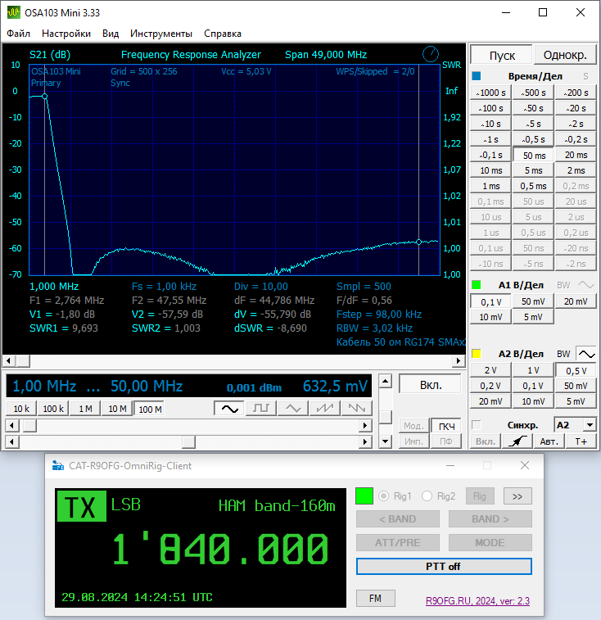Select the 10 k frequency range button

[x=21, y=409]
